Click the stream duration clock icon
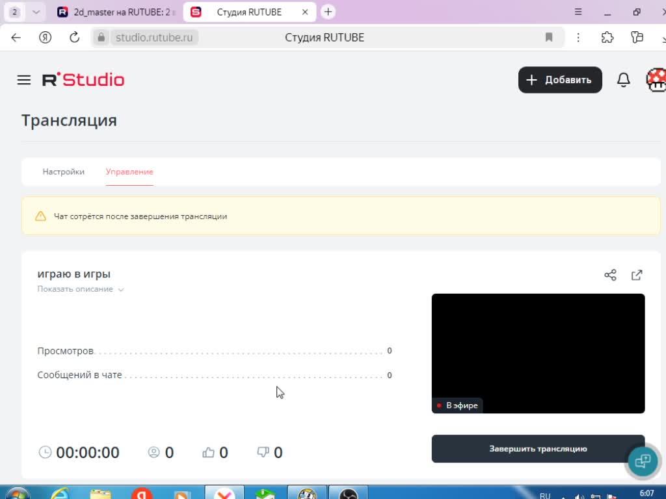Viewport: 666px width, 499px height. pyautogui.click(x=45, y=452)
